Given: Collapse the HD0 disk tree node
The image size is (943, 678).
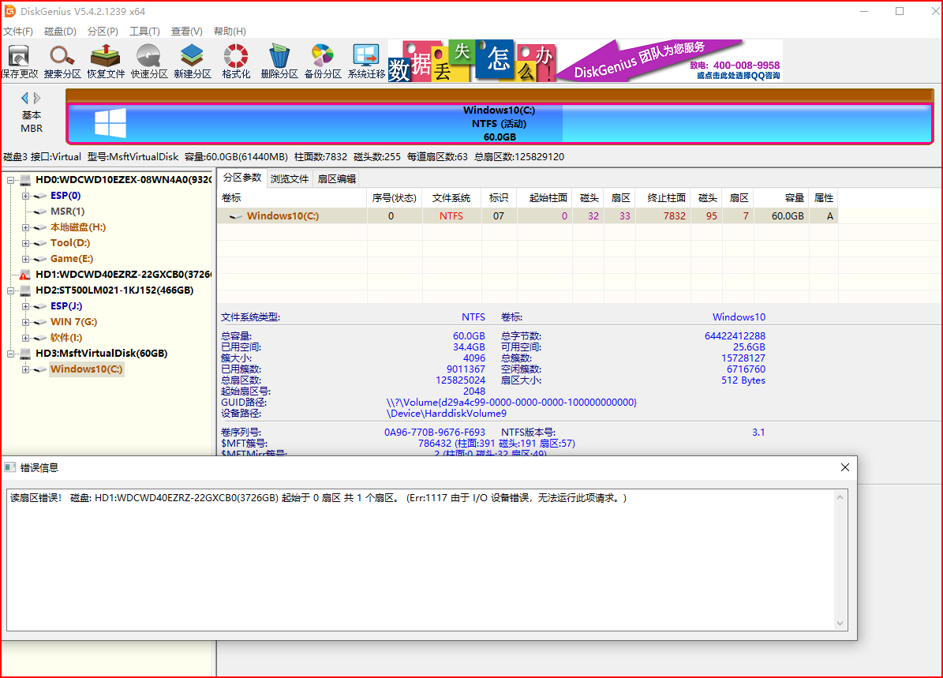Looking at the screenshot, I should 10,180.
